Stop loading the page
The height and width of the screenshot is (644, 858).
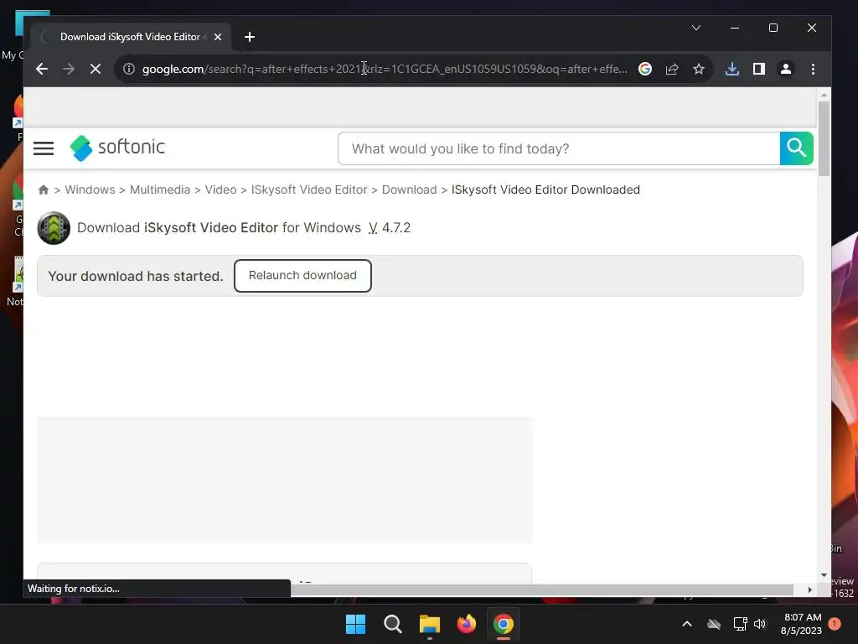(x=96, y=69)
